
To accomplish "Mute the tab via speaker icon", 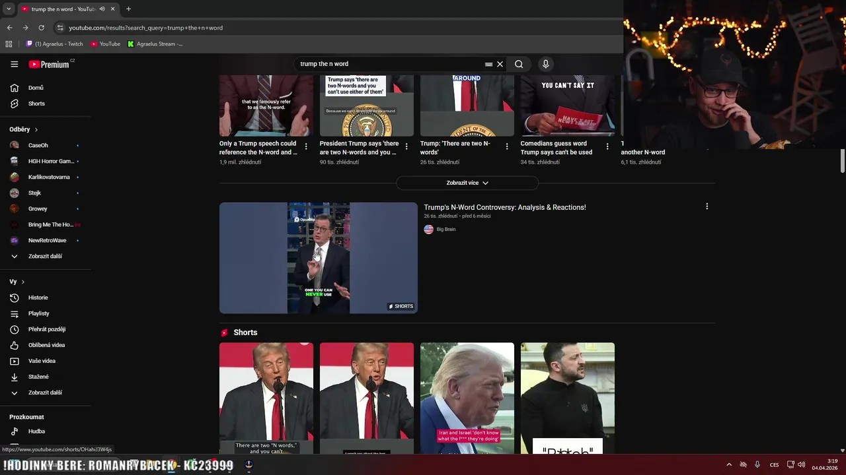I will [102, 9].
